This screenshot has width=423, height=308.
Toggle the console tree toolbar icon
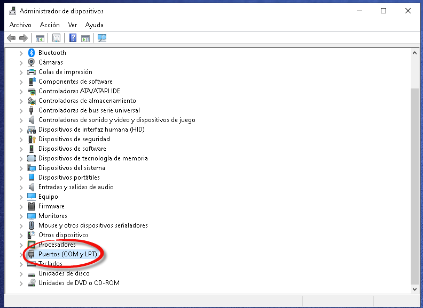click(40, 38)
